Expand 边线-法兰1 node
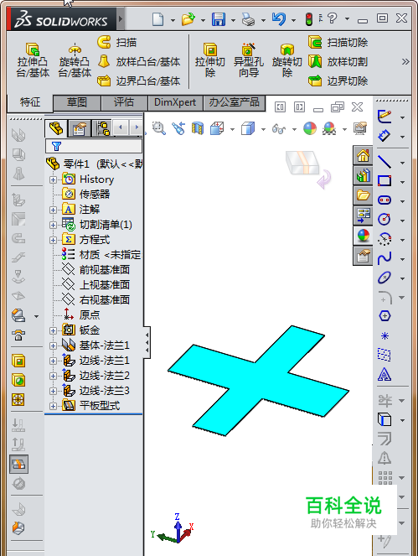 click(53, 361)
